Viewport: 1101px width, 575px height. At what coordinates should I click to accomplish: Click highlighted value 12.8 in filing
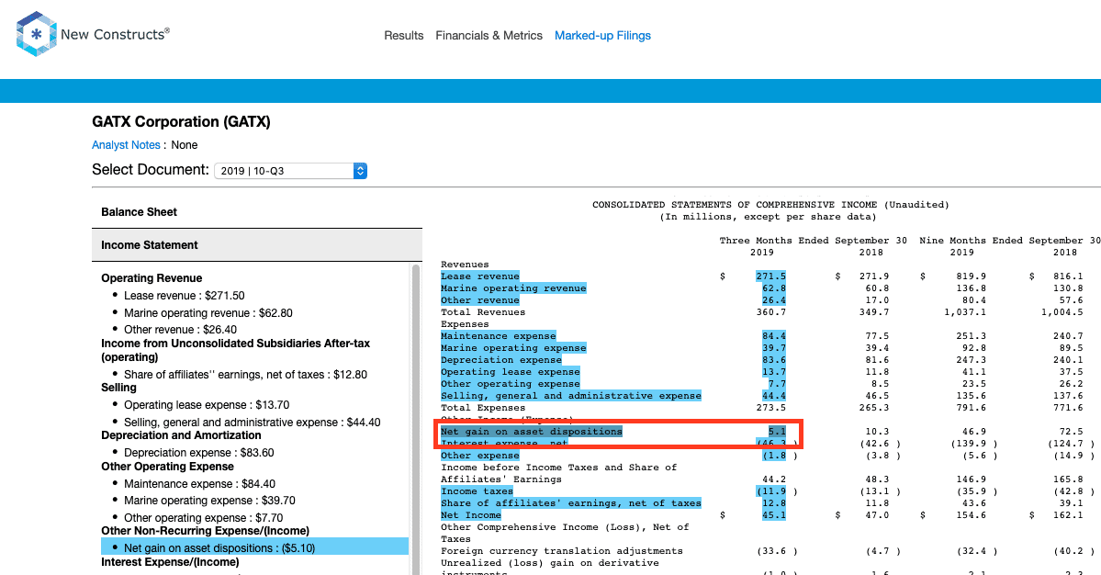pos(774,503)
